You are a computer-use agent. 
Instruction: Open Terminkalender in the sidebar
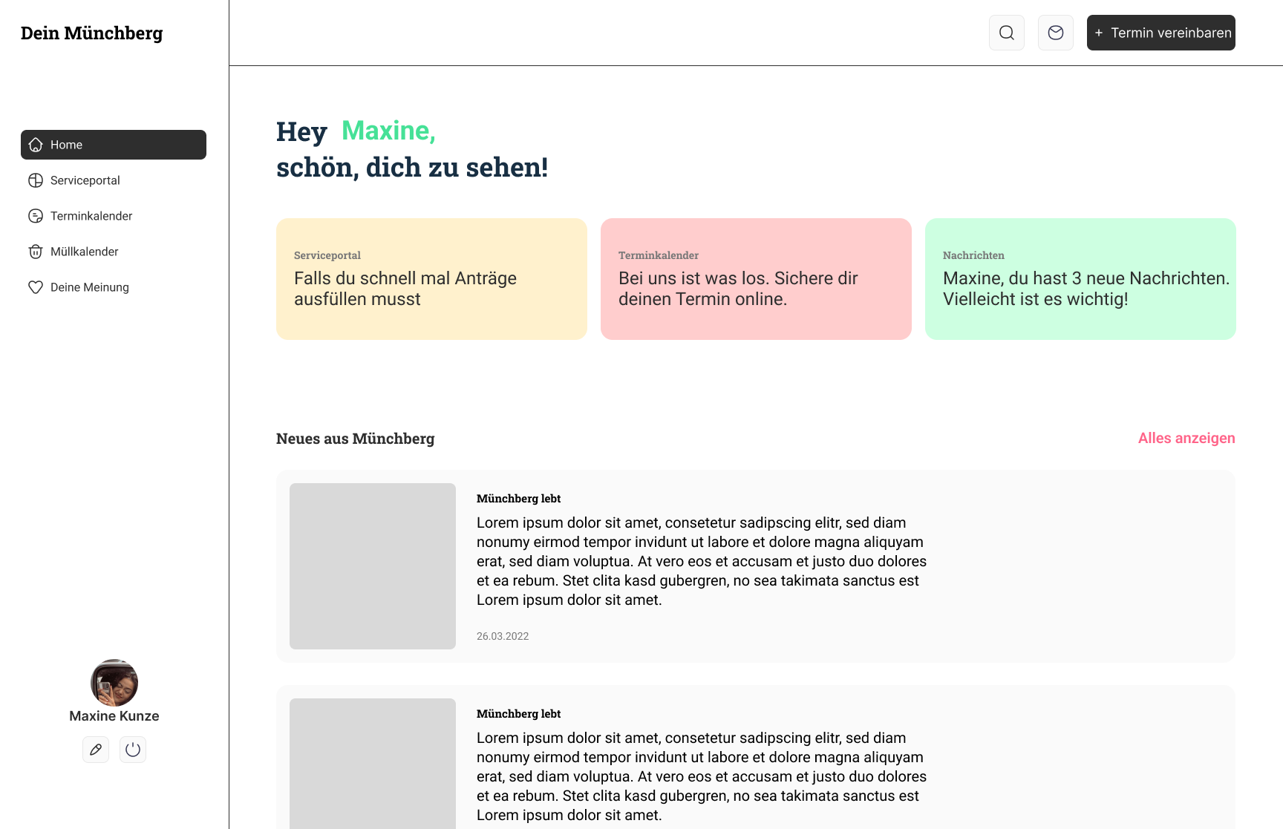pos(91,216)
